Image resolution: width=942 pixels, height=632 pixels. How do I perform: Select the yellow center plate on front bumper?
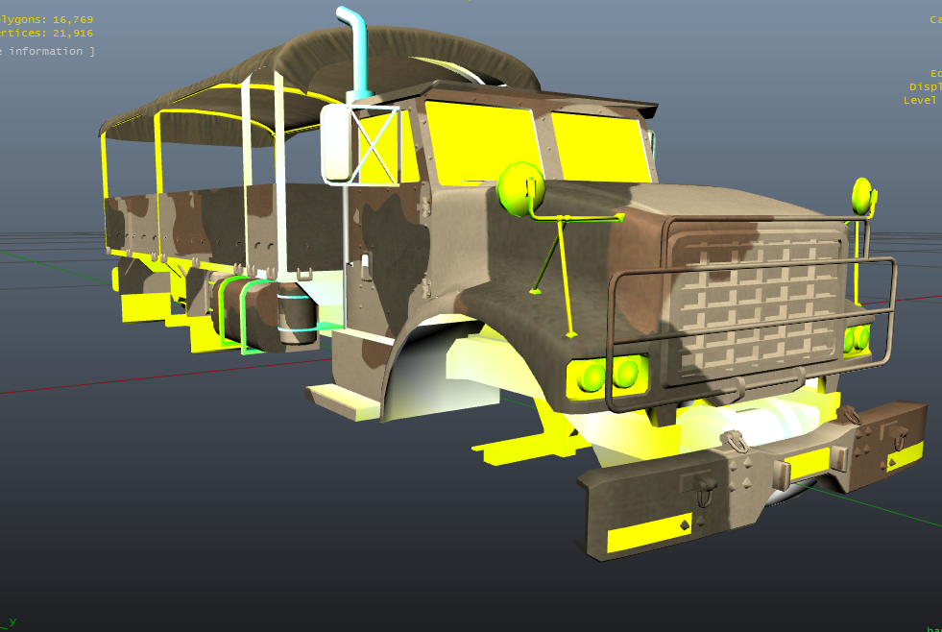click(806, 464)
